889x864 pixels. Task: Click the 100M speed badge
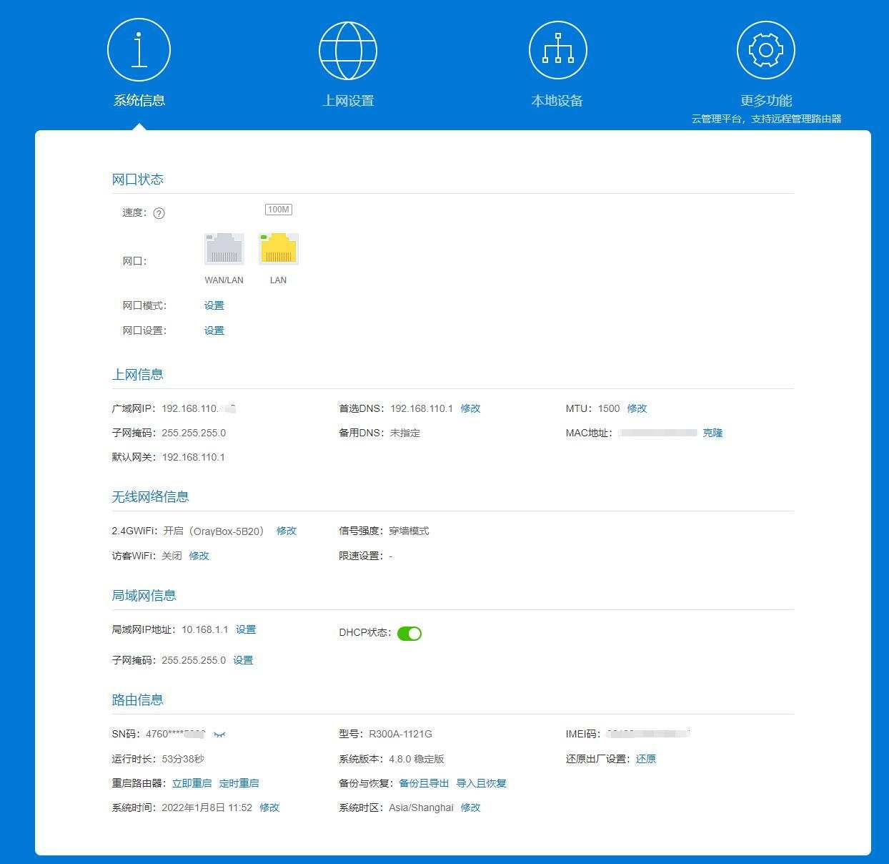tap(279, 210)
